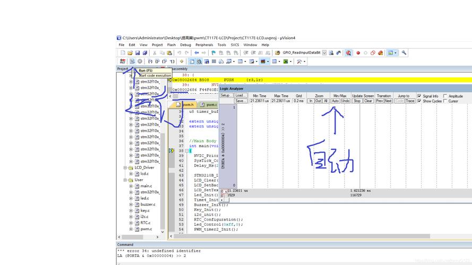Image resolution: width=472 pixels, height=265 pixels.
Task: Collapse the User folder
Action: 125,180
